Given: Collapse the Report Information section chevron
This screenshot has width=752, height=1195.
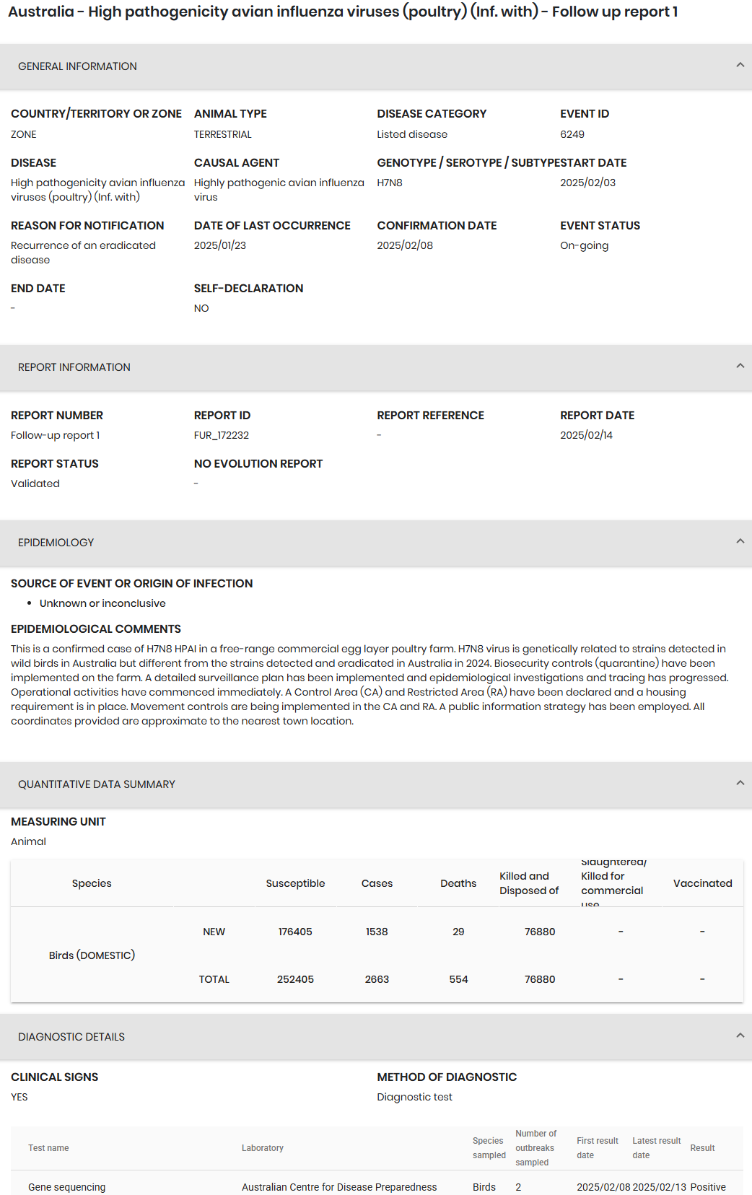Looking at the screenshot, I should (740, 366).
